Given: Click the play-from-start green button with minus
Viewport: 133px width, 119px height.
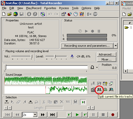Looking at the screenshot, I should click(x=69, y=115).
